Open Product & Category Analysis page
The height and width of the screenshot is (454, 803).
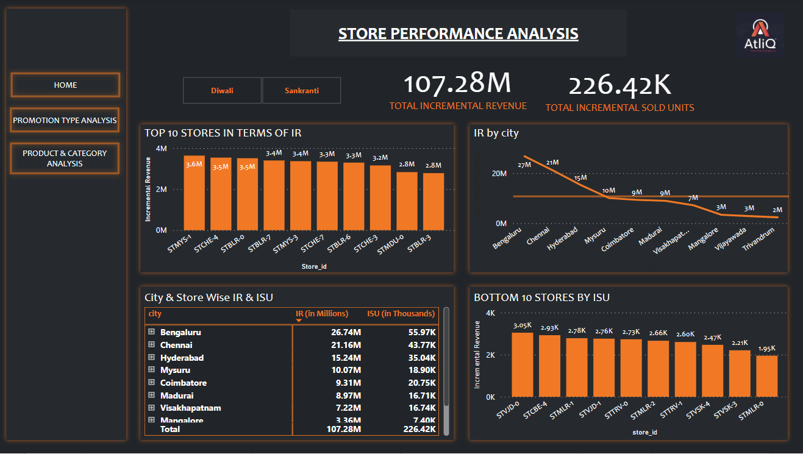pos(65,158)
